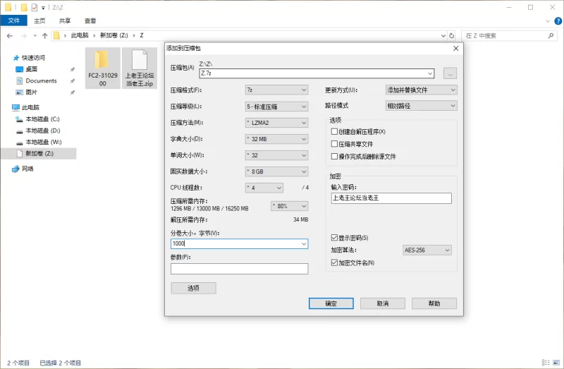
Task: Open 本地磁盘 (W:) drive
Action: tap(44, 142)
